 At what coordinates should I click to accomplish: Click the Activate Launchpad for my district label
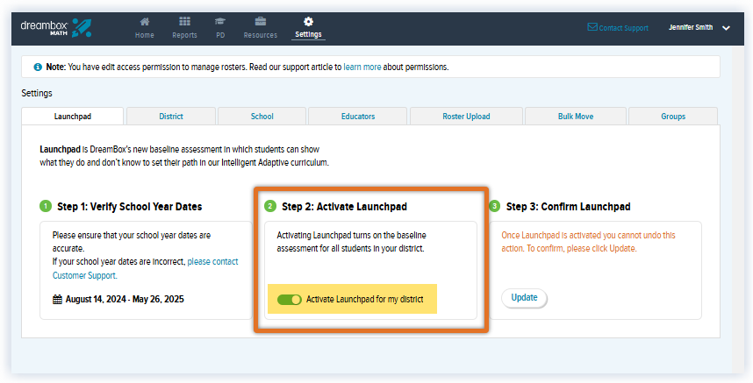click(x=365, y=299)
